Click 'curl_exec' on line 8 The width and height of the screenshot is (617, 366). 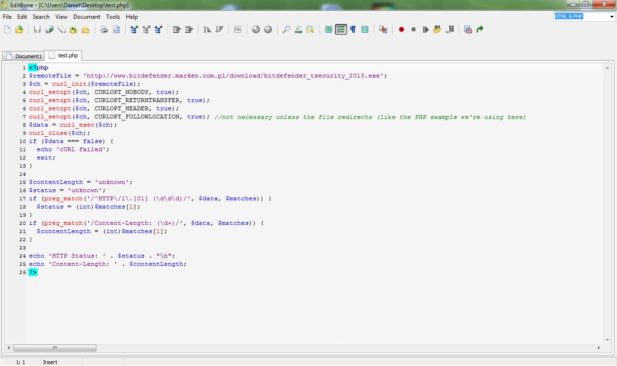[77, 125]
